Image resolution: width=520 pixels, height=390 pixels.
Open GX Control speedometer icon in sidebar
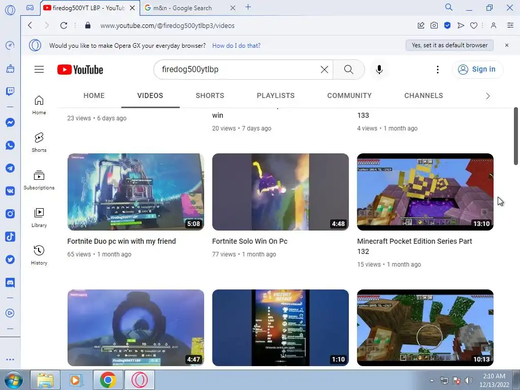tap(10, 45)
